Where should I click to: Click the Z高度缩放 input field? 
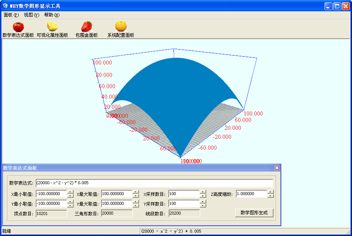[252, 194]
